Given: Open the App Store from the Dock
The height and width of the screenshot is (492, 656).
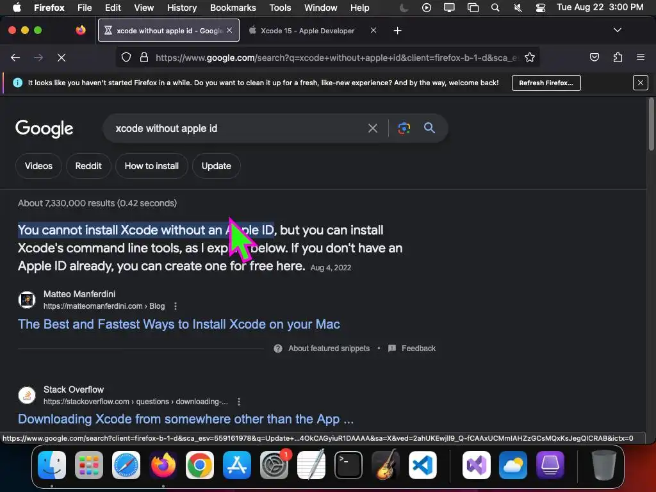Looking at the screenshot, I should 237,465.
